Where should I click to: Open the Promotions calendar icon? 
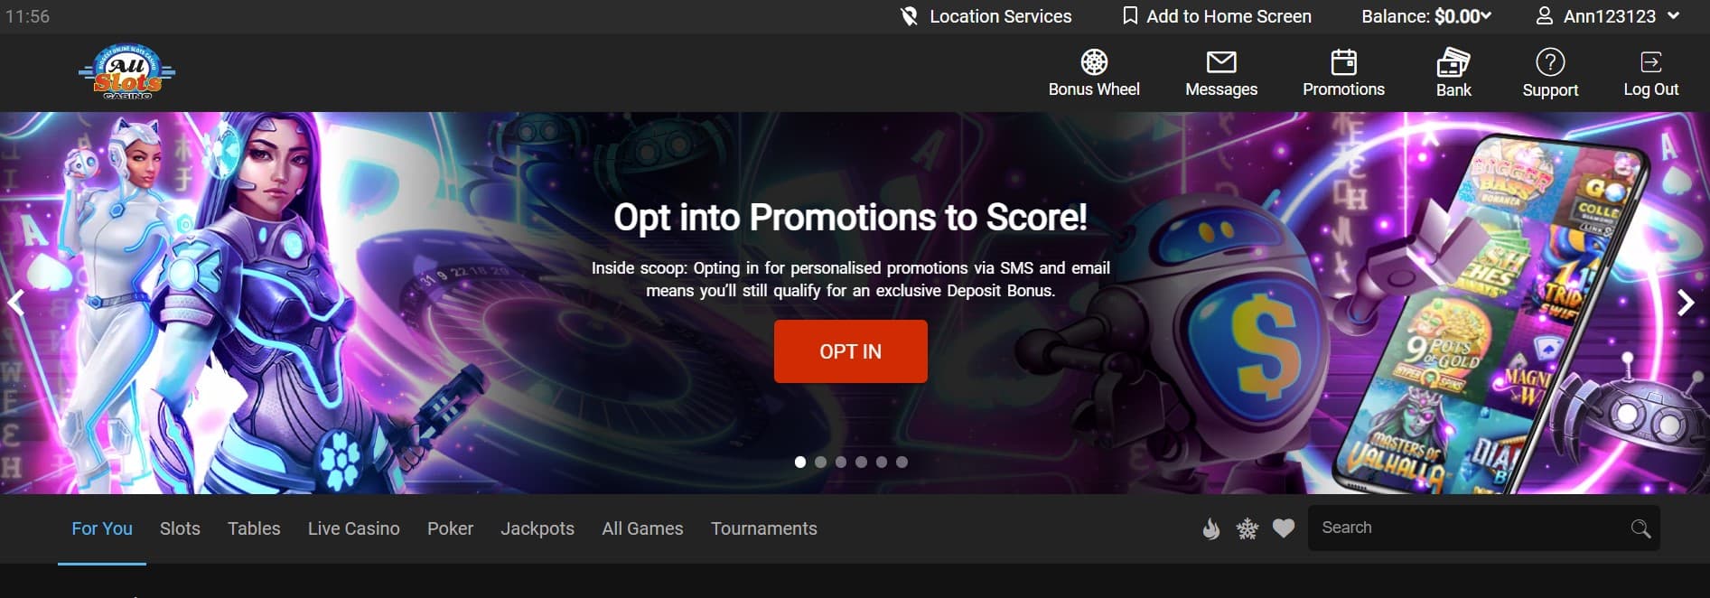[x=1343, y=61]
